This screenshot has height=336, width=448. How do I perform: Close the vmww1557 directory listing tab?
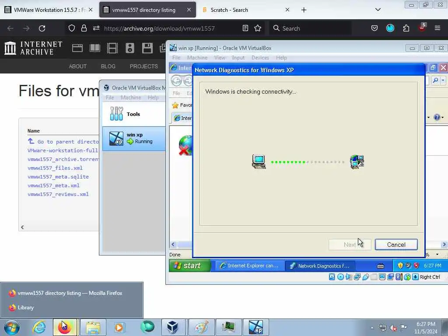click(189, 10)
